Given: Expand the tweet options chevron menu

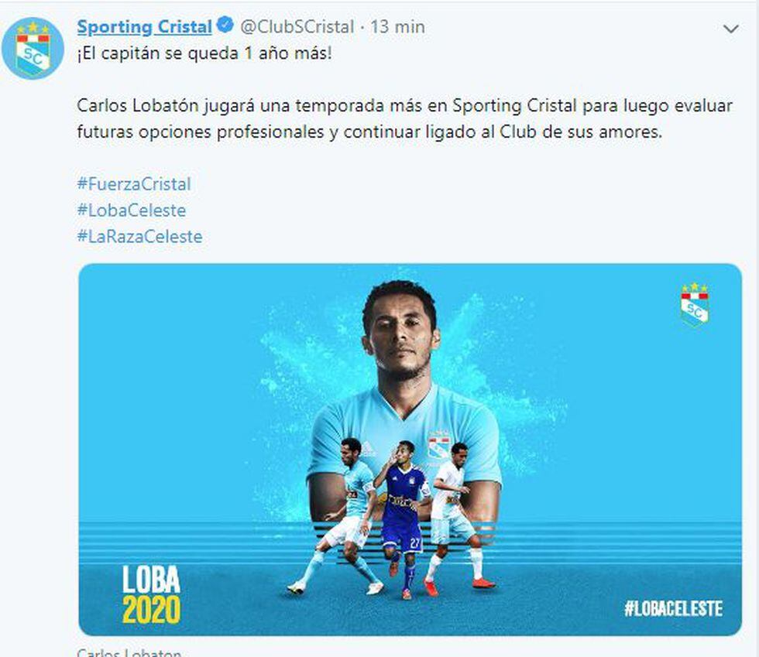Looking at the screenshot, I should point(730,29).
